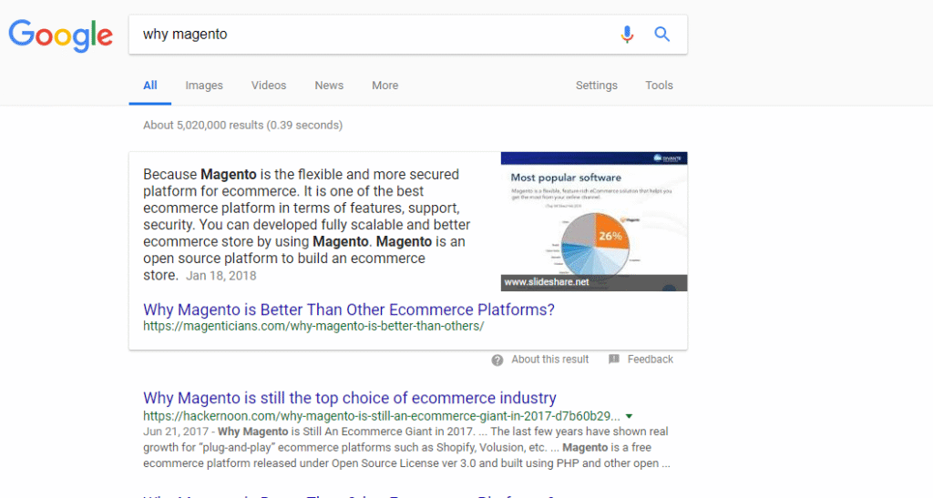Click the www.slideshare.net caption on the thumbnail
The width and height of the screenshot is (933, 498).
547,282
